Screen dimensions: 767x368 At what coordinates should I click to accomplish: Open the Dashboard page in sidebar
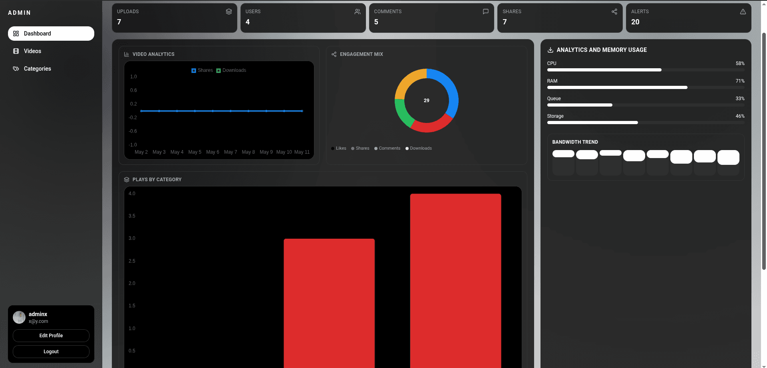click(51, 34)
